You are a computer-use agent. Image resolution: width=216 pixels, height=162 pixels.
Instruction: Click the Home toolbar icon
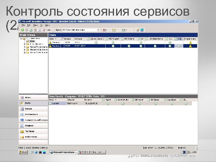point(35,30)
